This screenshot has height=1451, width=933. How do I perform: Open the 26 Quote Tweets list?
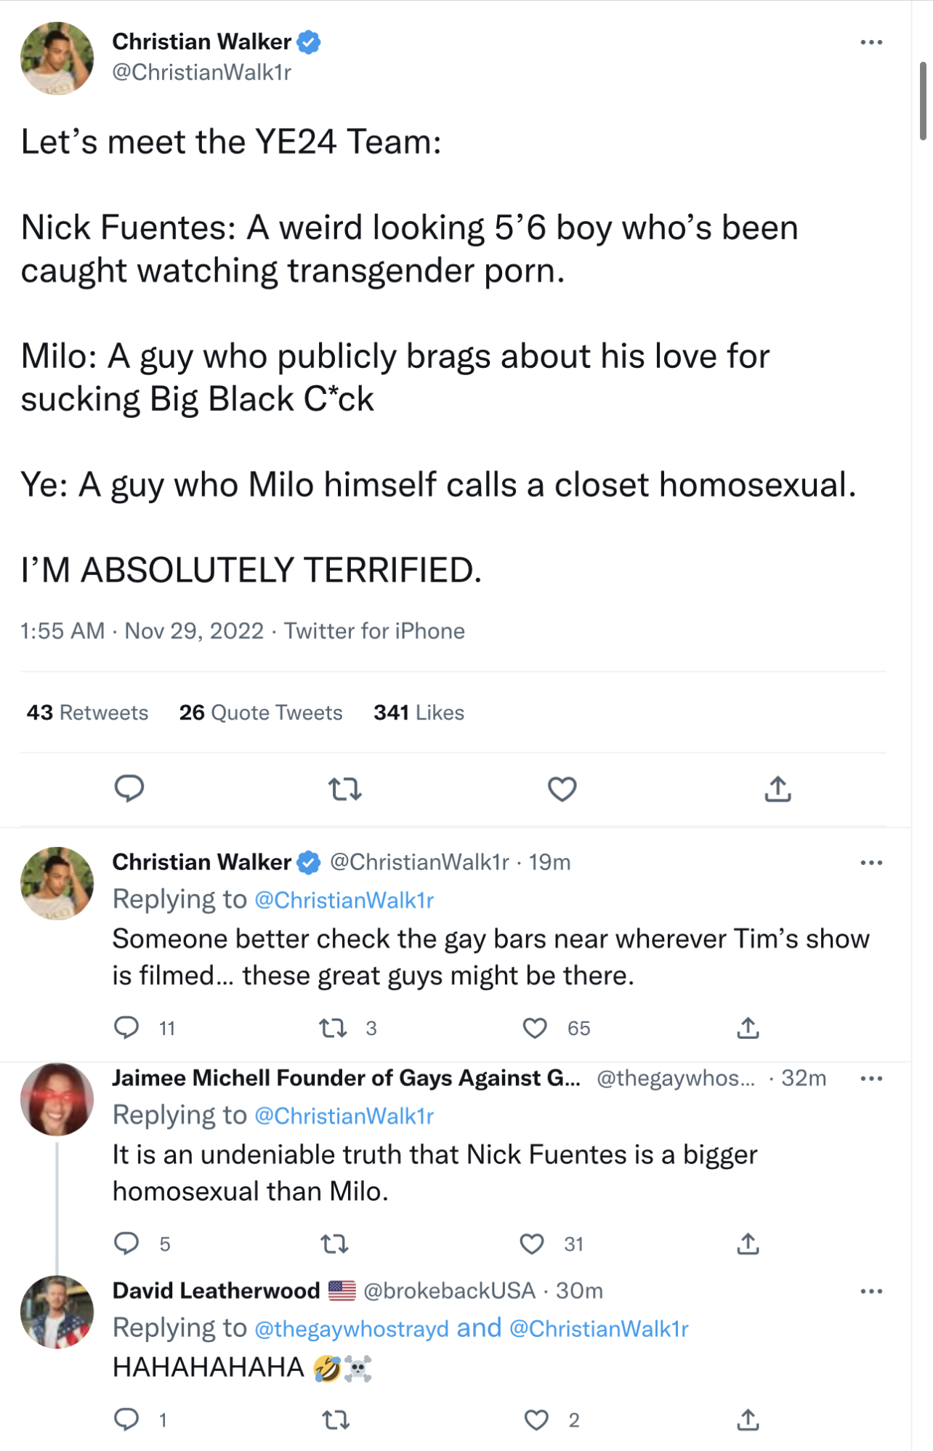click(261, 712)
